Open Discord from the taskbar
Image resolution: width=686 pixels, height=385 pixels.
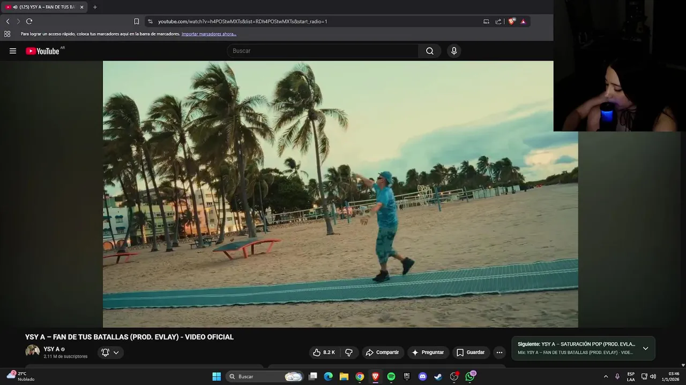point(422,376)
